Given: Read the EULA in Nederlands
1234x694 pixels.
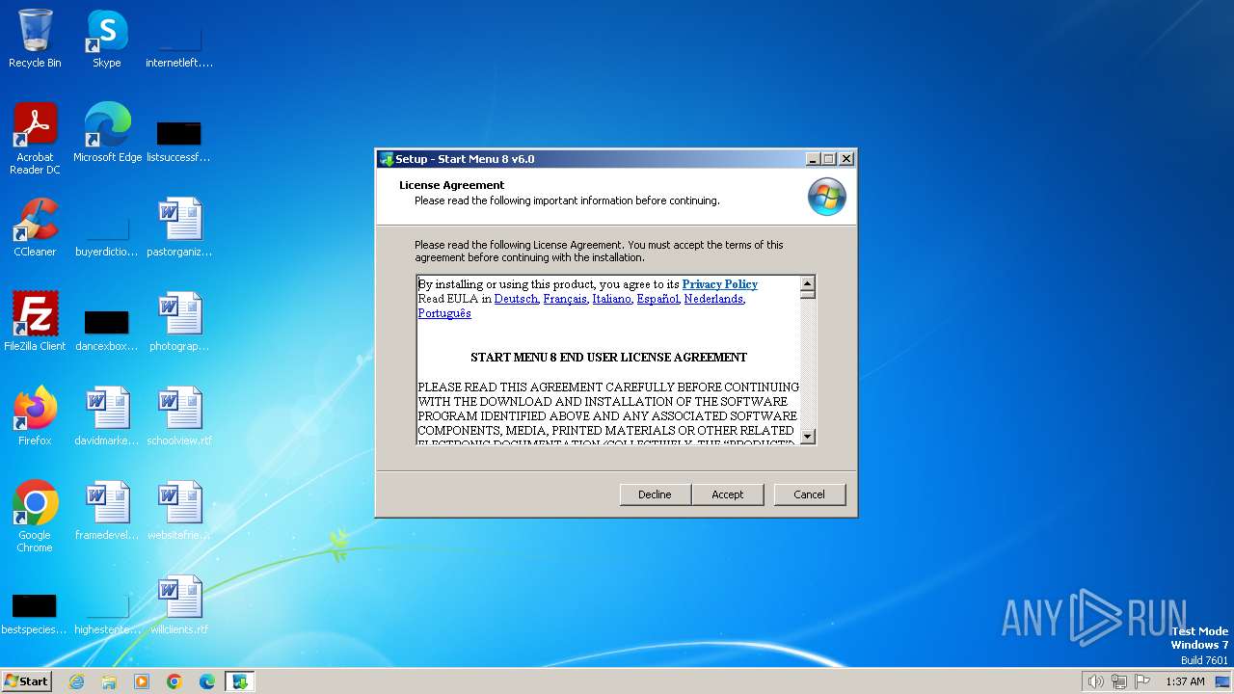Looking at the screenshot, I should coord(713,299).
